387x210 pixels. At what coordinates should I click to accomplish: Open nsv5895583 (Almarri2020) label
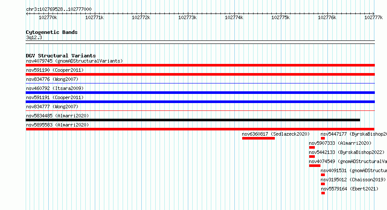pos(57,125)
